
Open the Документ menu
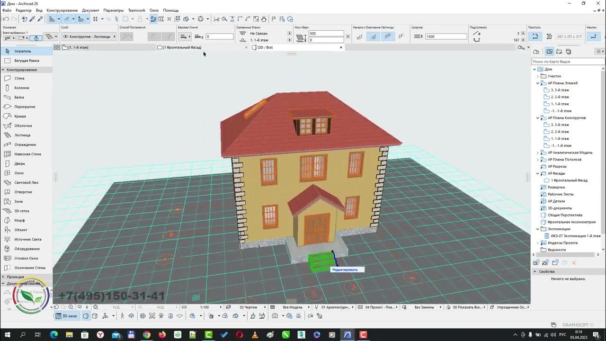pos(90,10)
